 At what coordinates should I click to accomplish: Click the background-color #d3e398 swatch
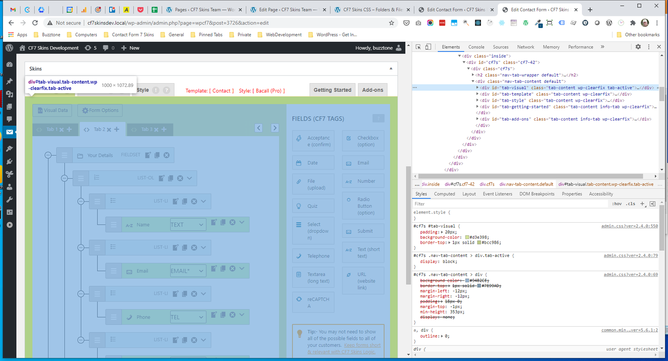click(x=467, y=237)
